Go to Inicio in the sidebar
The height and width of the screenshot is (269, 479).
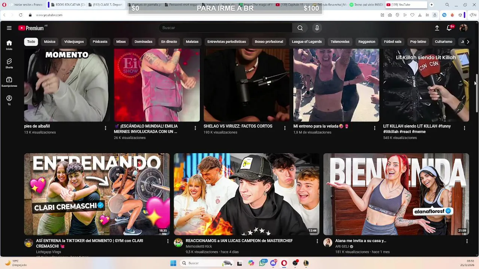coord(9,45)
